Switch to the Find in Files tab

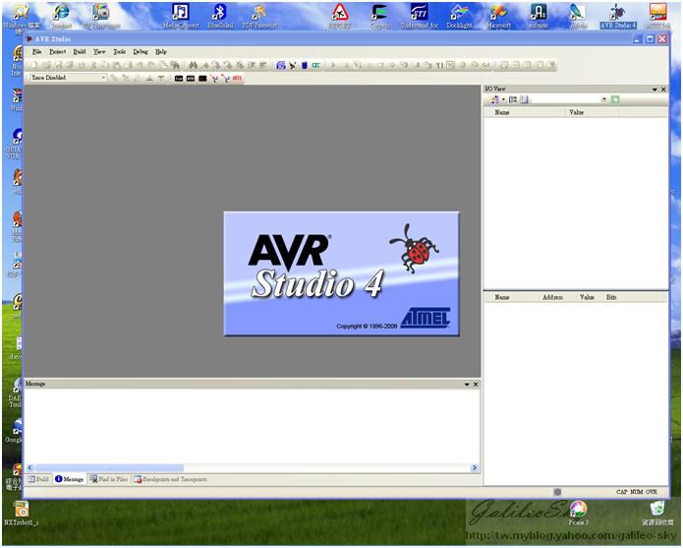[109, 479]
